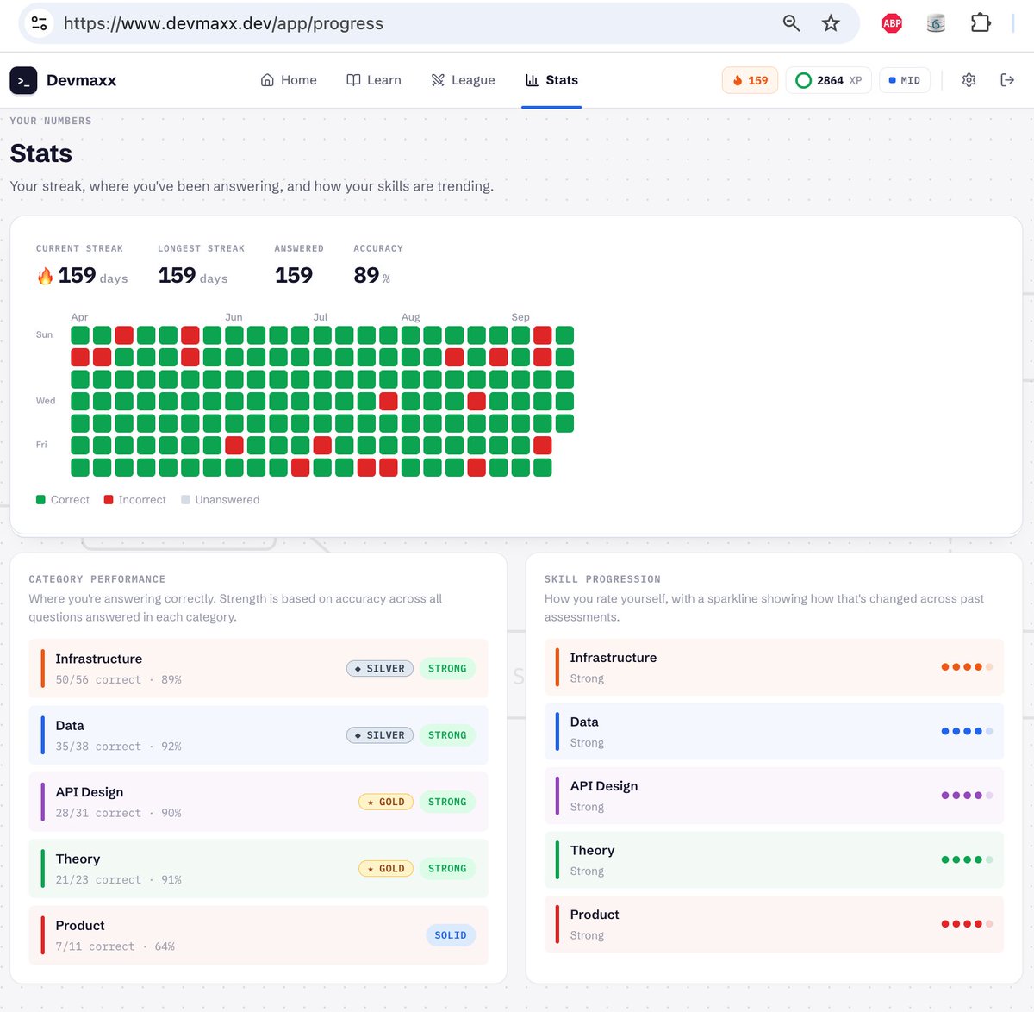
Task: Open the ABP ad blocker extension
Action: point(892,23)
